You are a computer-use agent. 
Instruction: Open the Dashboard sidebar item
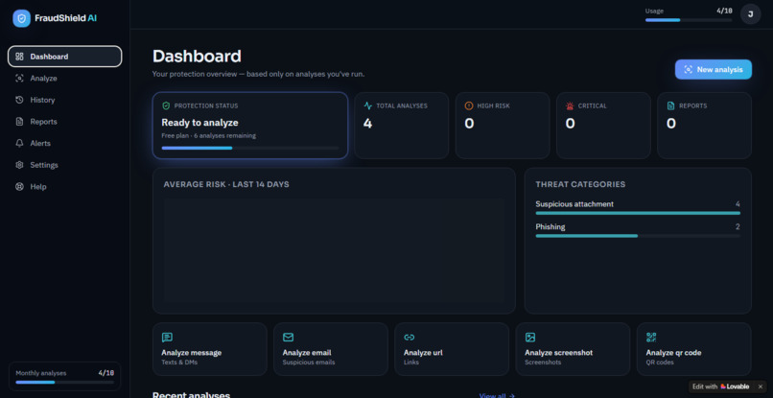tap(64, 57)
